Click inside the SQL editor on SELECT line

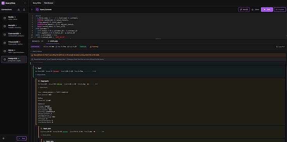pos(39,16)
